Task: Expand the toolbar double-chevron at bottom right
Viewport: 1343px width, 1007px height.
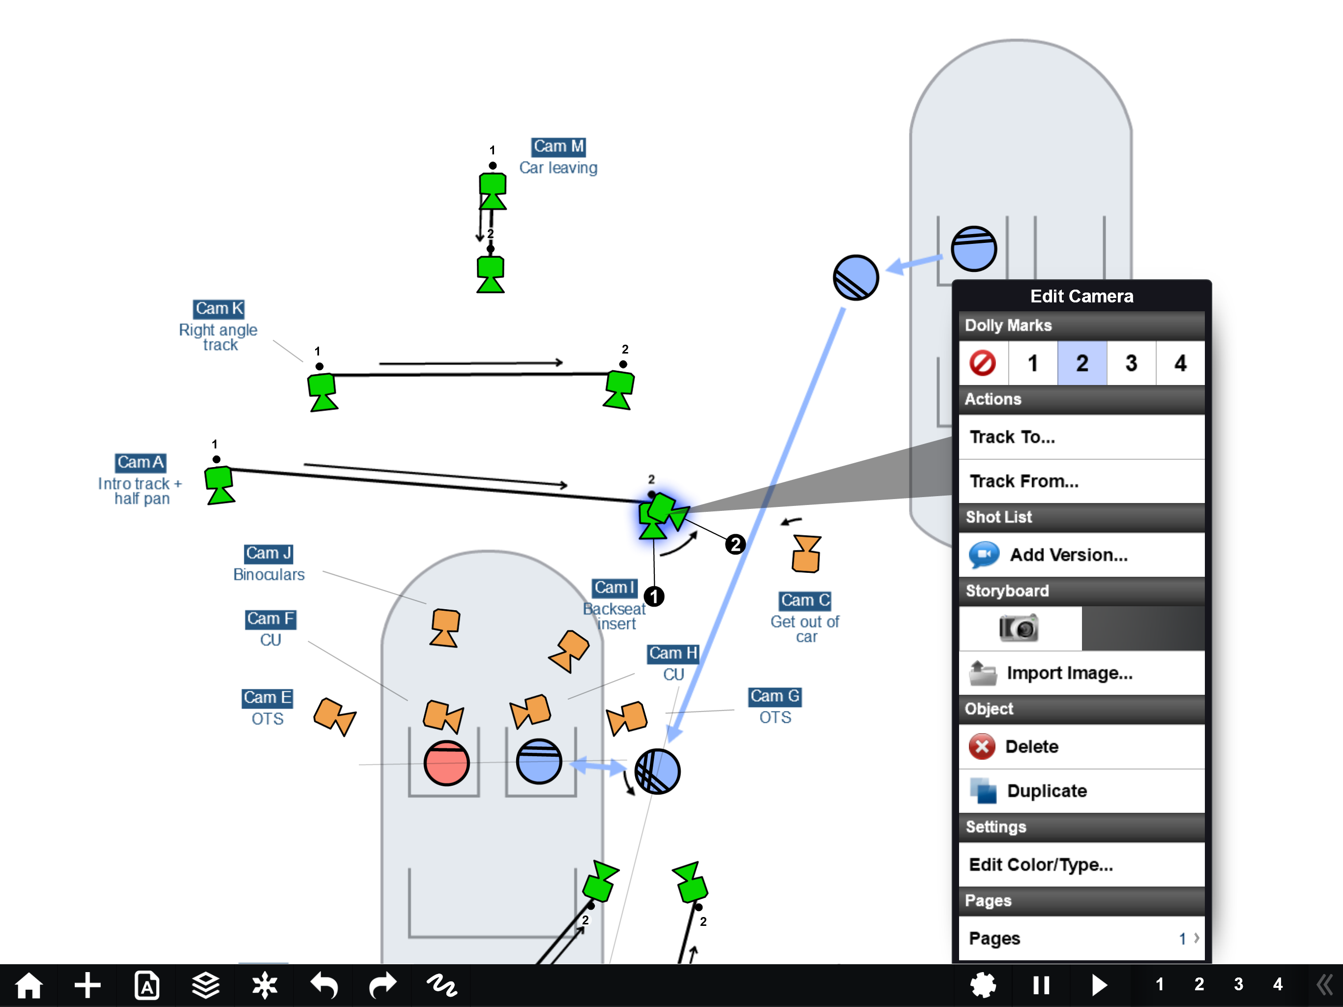Action: click(x=1323, y=985)
